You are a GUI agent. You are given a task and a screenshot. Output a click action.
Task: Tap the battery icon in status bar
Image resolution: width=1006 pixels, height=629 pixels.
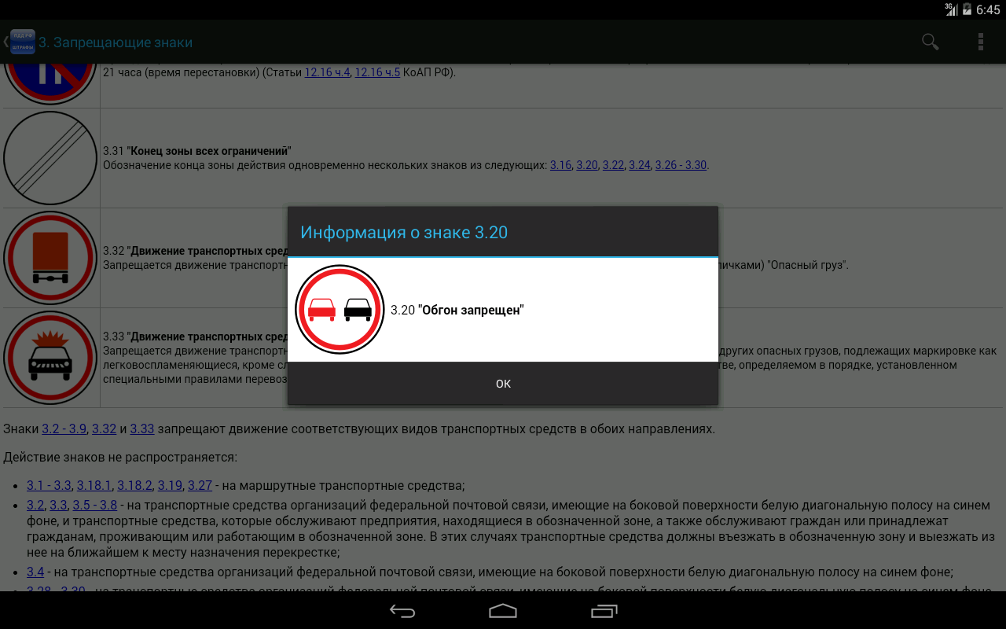(967, 9)
